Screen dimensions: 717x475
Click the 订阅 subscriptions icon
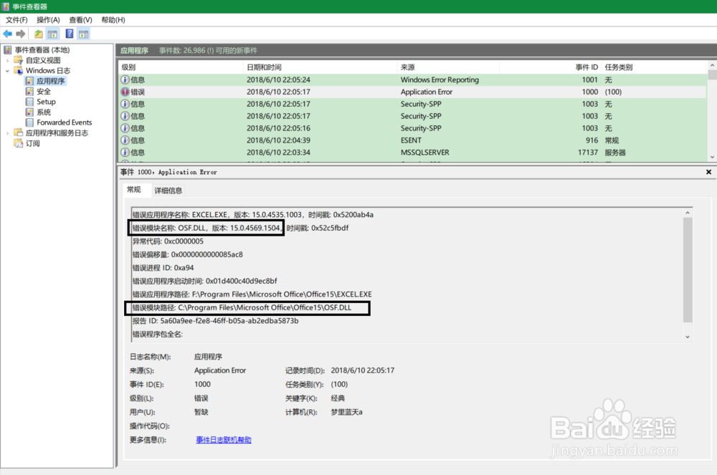19,143
